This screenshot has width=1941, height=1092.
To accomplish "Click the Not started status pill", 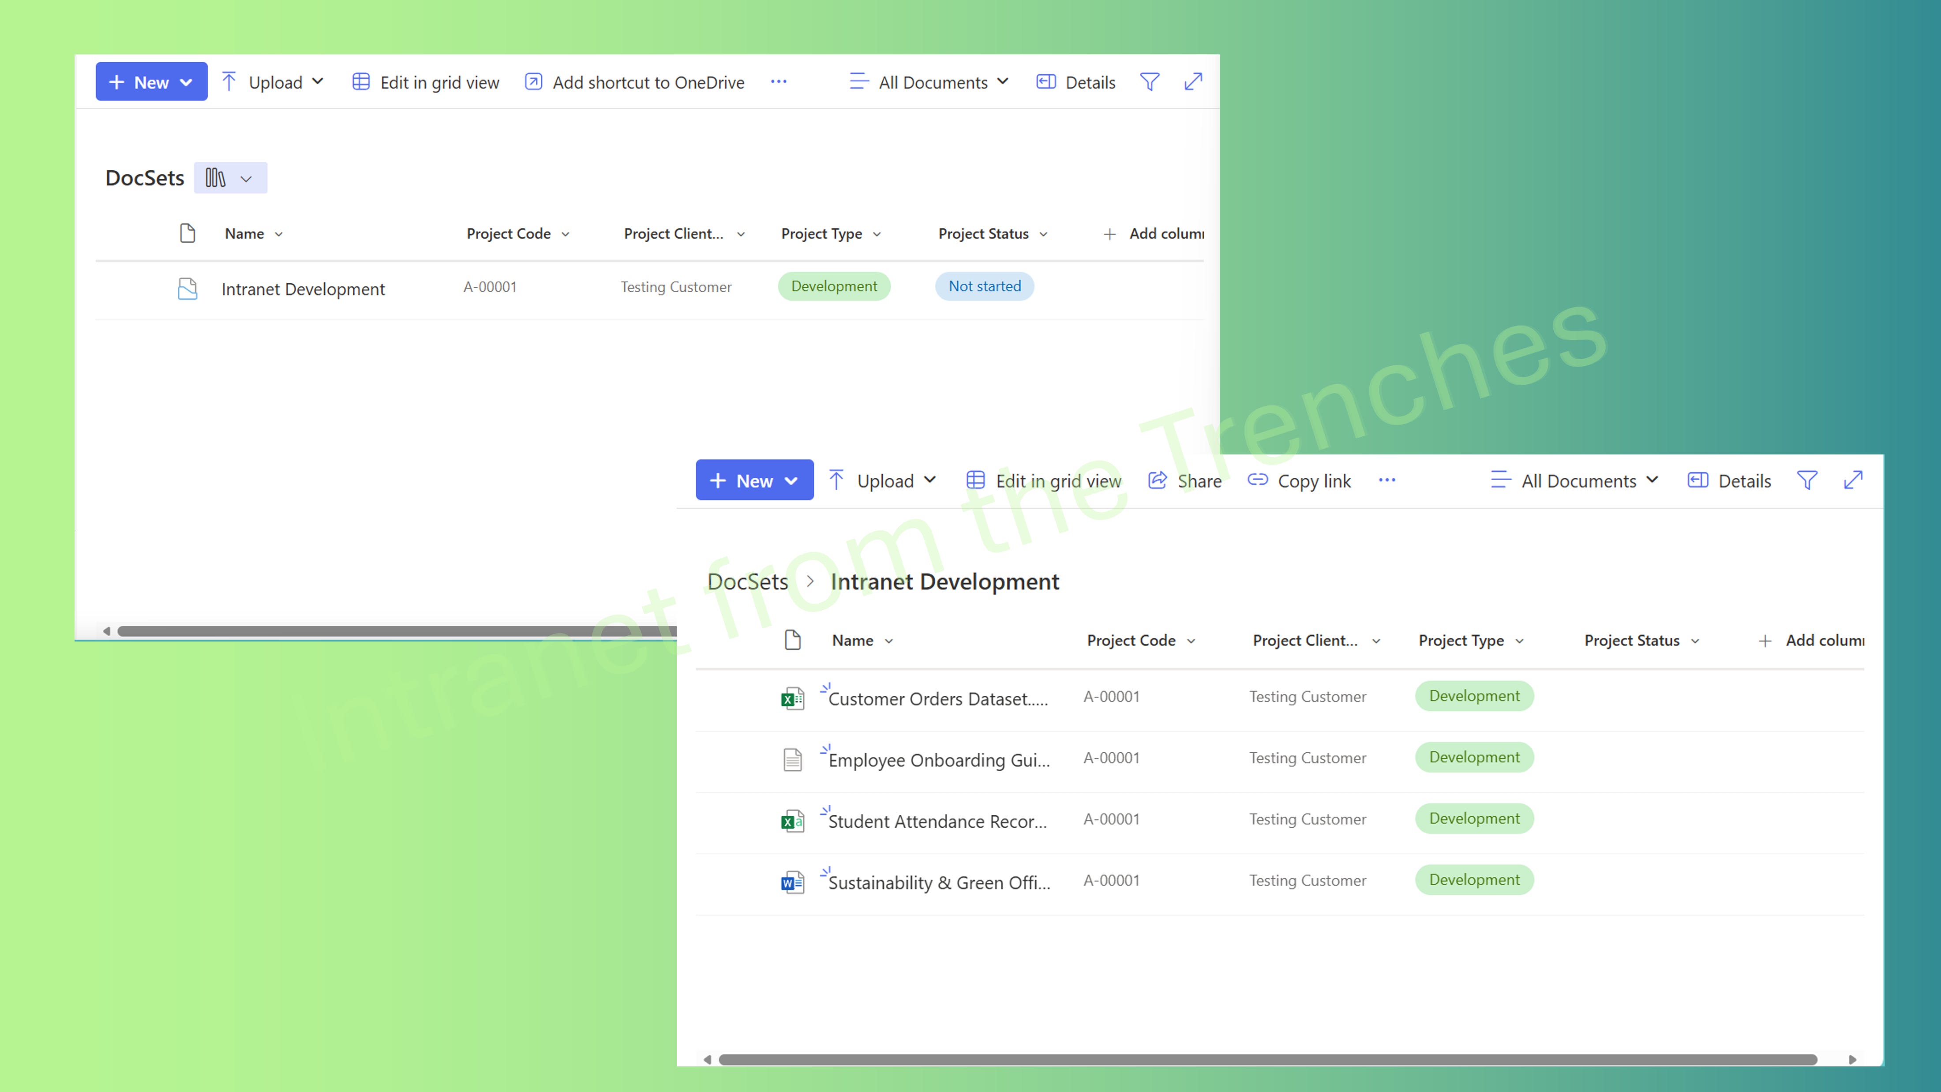I will (984, 286).
